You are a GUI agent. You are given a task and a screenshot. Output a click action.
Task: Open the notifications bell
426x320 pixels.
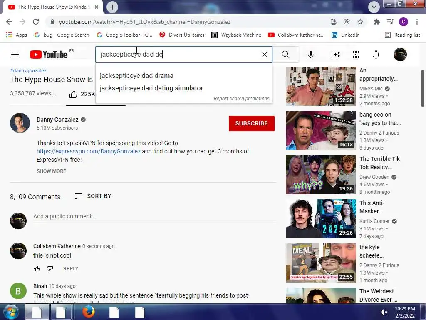pyautogui.click(x=376, y=55)
